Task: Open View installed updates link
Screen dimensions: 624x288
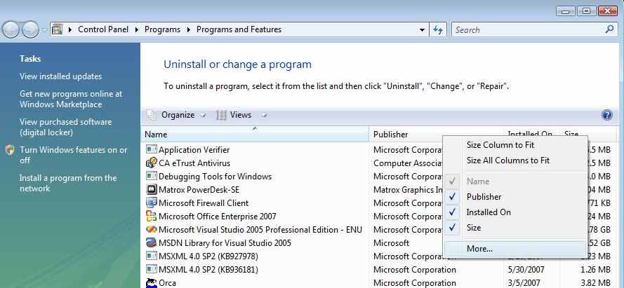Action: click(60, 76)
